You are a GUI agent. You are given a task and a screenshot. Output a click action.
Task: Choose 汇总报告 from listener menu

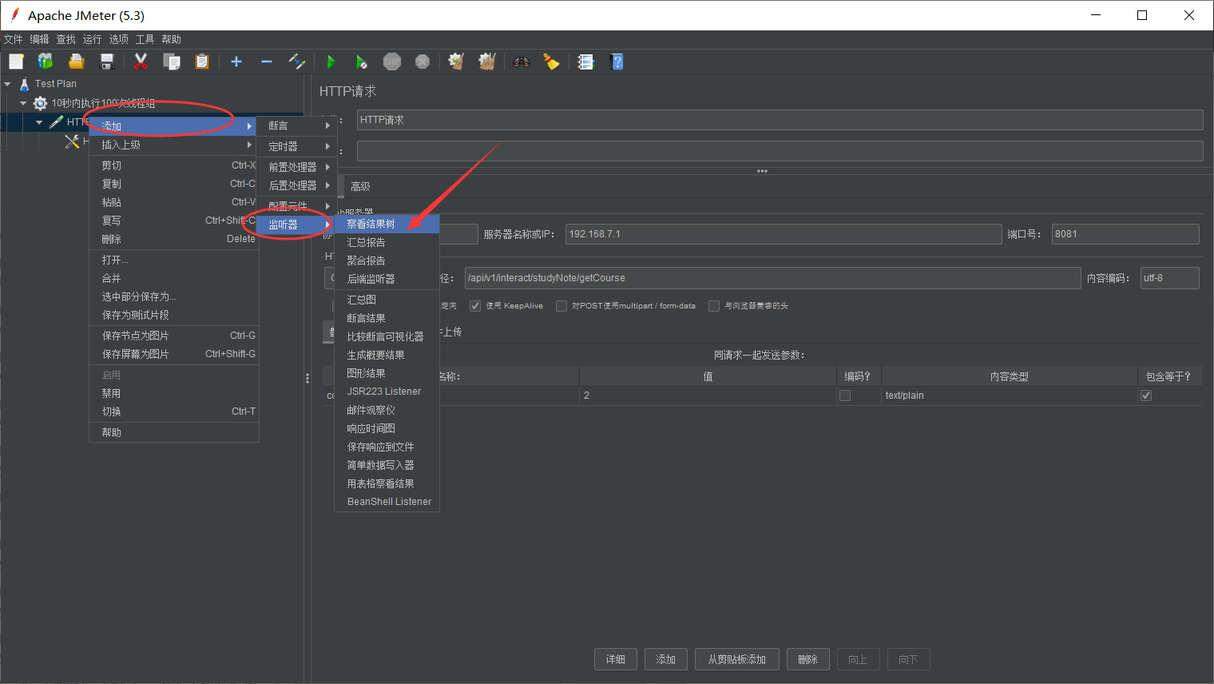tap(387, 242)
